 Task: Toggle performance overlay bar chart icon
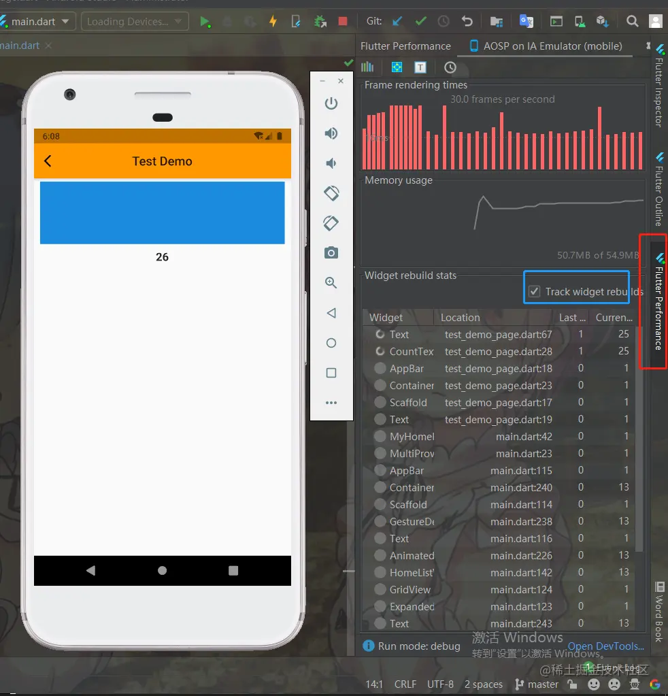point(367,67)
